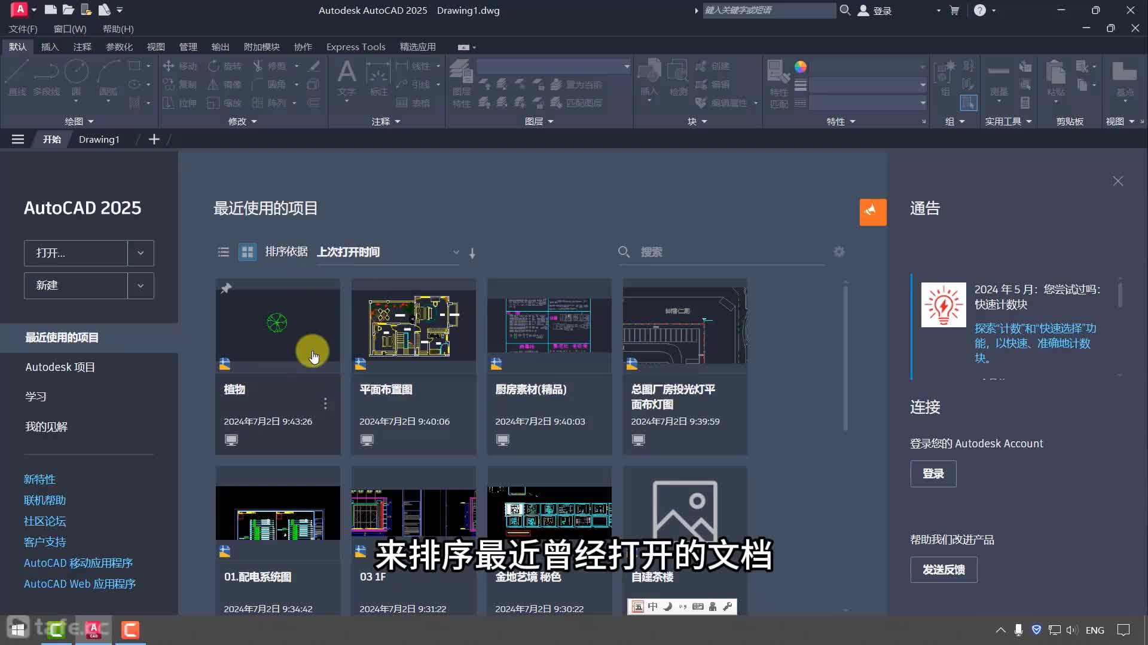Click the pin icon on 植物 card
Image resolution: width=1148 pixels, height=645 pixels.
tap(226, 288)
